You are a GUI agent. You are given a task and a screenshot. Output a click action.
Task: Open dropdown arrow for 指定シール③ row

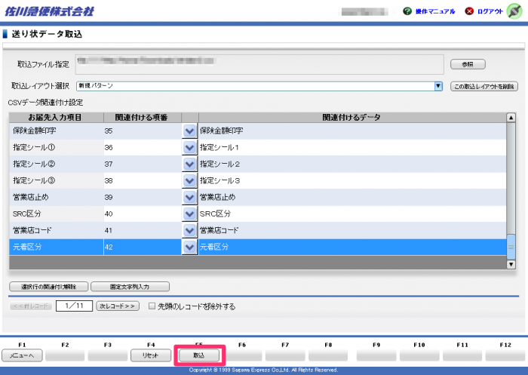click(x=189, y=180)
